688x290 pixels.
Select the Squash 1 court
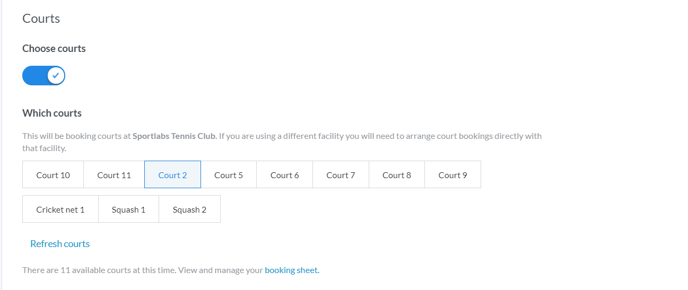pyautogui.click(x=128, y=209)
